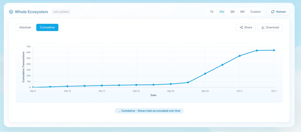Click the lightbulb icon in cumulative hint

119,111
